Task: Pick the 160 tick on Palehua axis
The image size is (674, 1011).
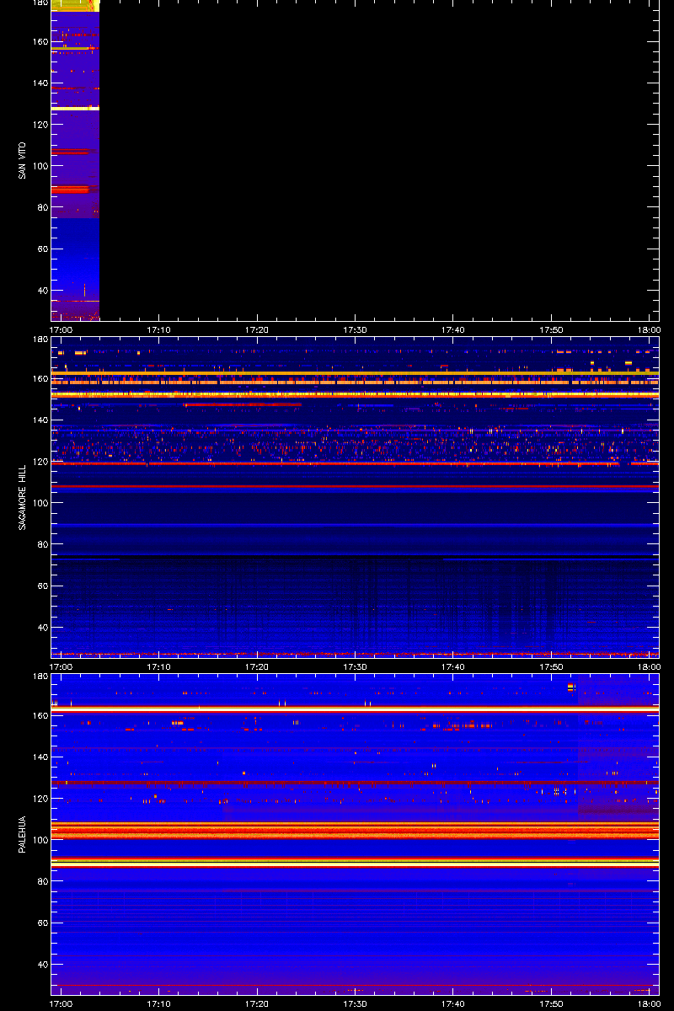Action: (x=39, y=716)
